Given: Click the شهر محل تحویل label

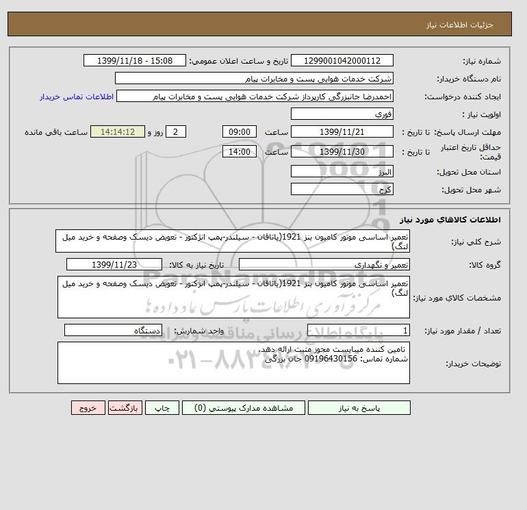Looking at the screenshot, I should 471,190.
